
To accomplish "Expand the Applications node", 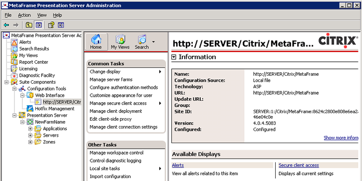I will (30, 129).
